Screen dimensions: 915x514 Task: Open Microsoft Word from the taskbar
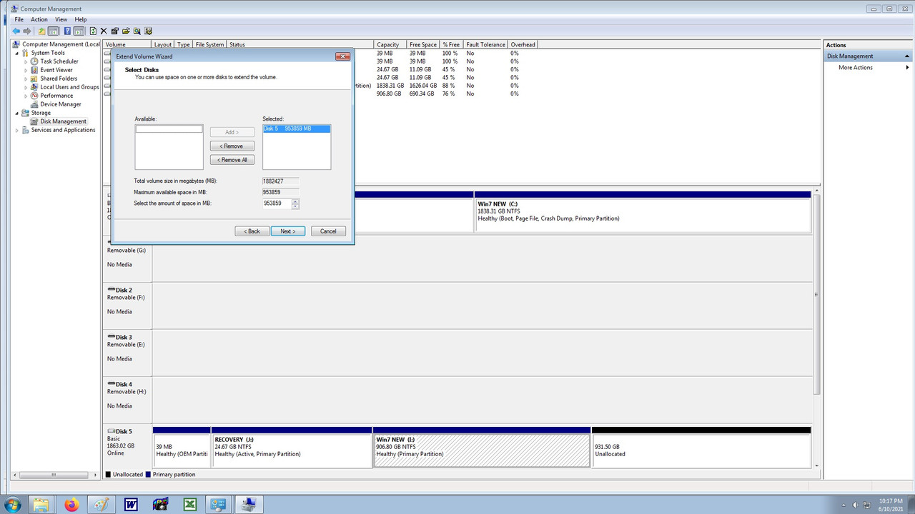[131, 504]
